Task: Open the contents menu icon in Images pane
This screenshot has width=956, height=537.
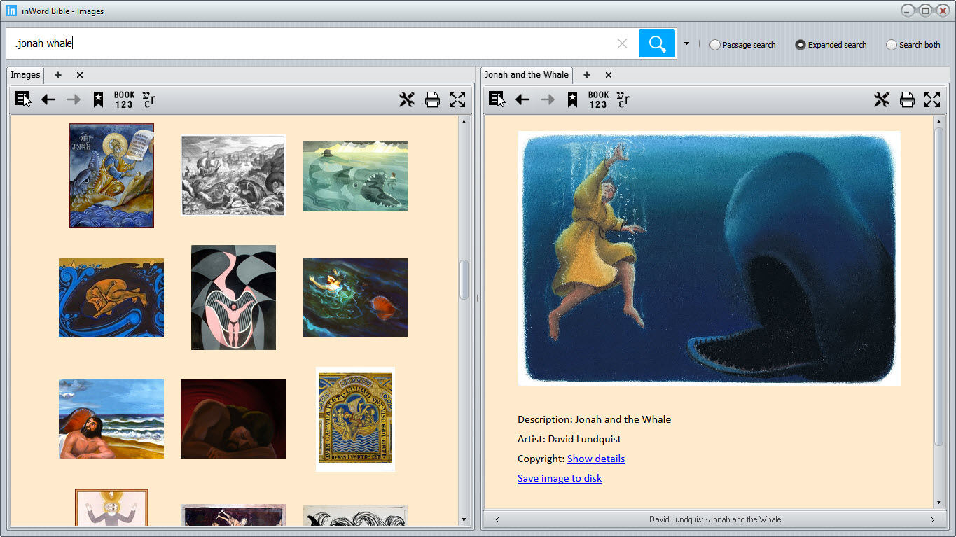Action: 22,99
